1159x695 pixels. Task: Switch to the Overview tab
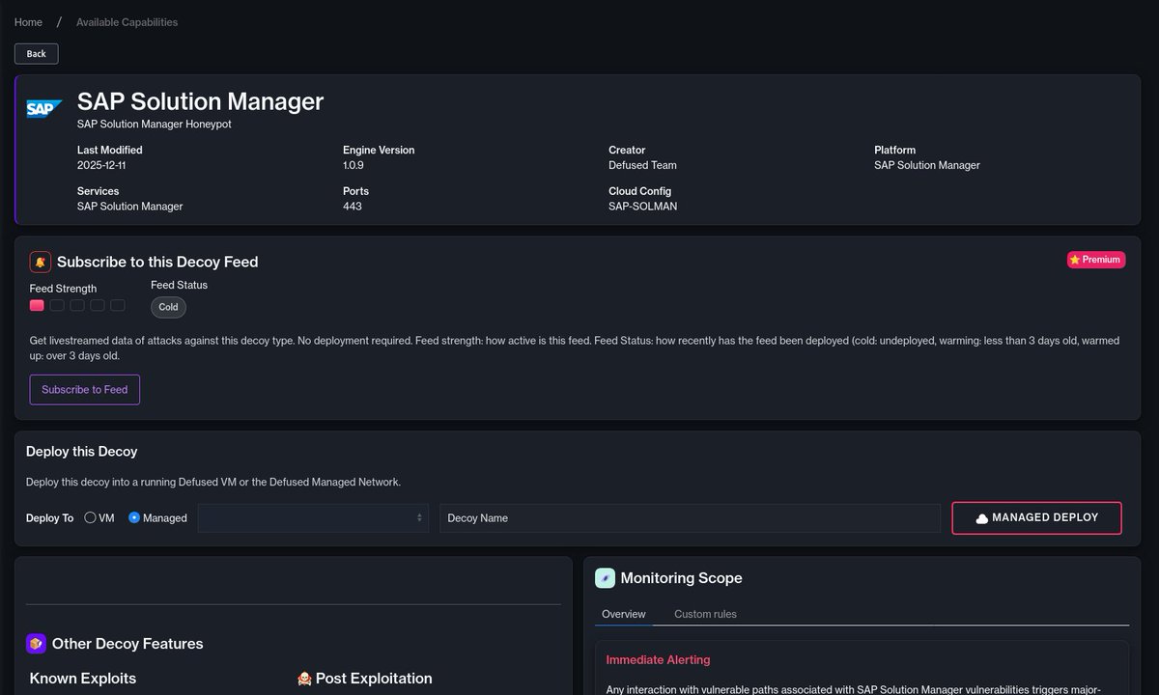point(624,614)
